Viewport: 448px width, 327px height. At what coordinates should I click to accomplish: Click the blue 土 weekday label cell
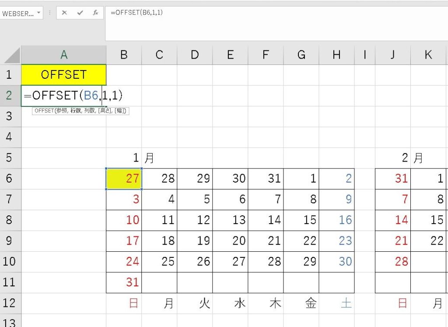click(336, 303)
